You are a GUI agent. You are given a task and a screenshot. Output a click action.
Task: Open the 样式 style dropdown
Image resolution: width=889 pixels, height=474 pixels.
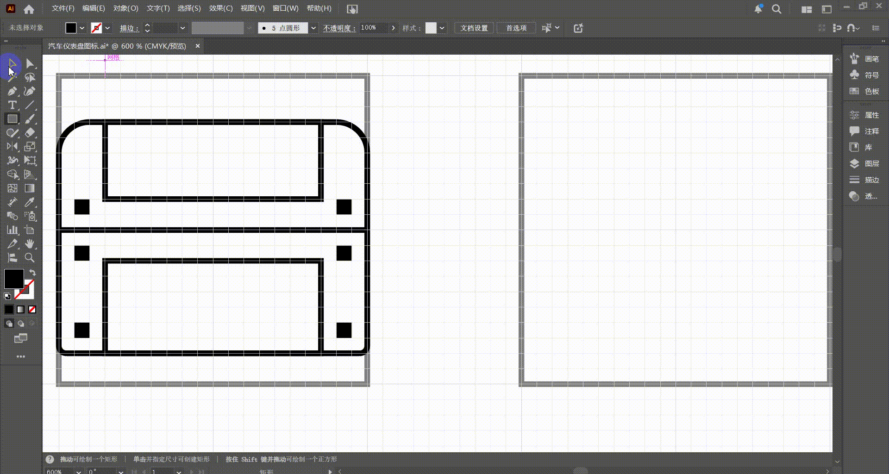[442, 28]
